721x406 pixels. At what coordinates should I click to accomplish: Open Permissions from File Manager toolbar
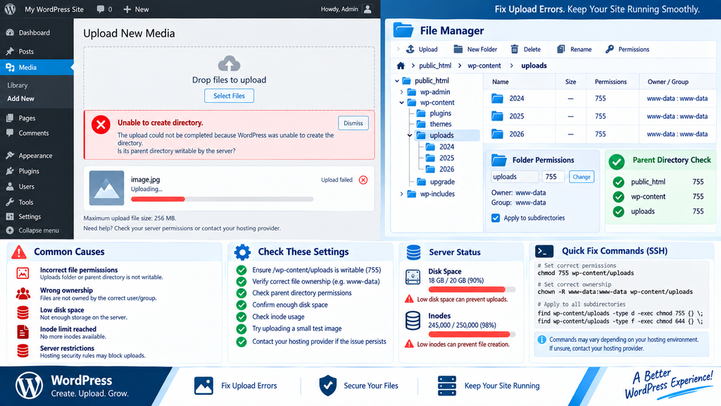pos(627,49)
